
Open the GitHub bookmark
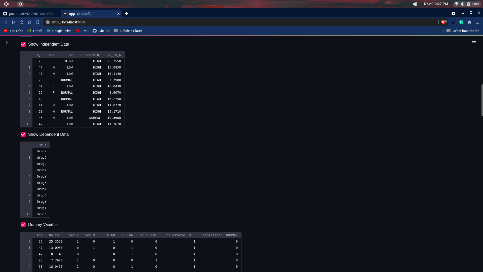click(101, 31)
